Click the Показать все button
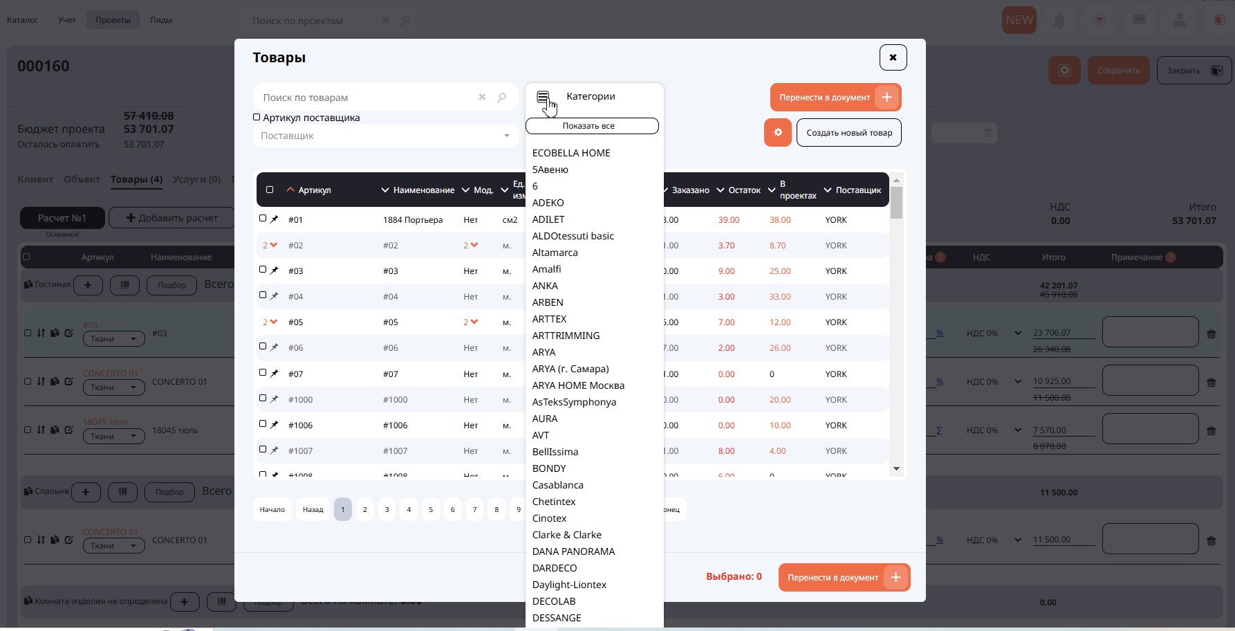This screenshot has width=1235, height=631. (591, 126)
